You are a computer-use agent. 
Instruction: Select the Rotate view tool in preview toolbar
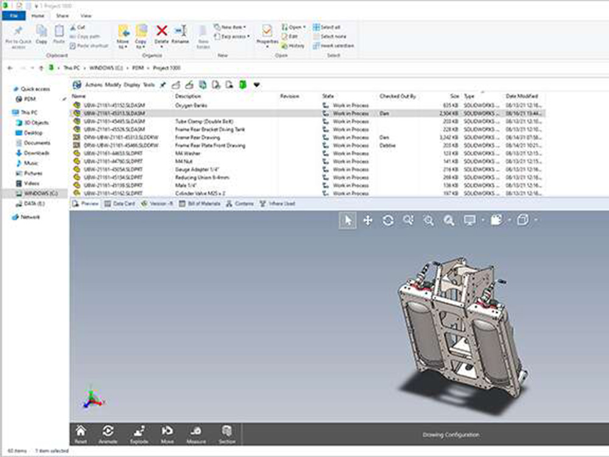point(389,221)
